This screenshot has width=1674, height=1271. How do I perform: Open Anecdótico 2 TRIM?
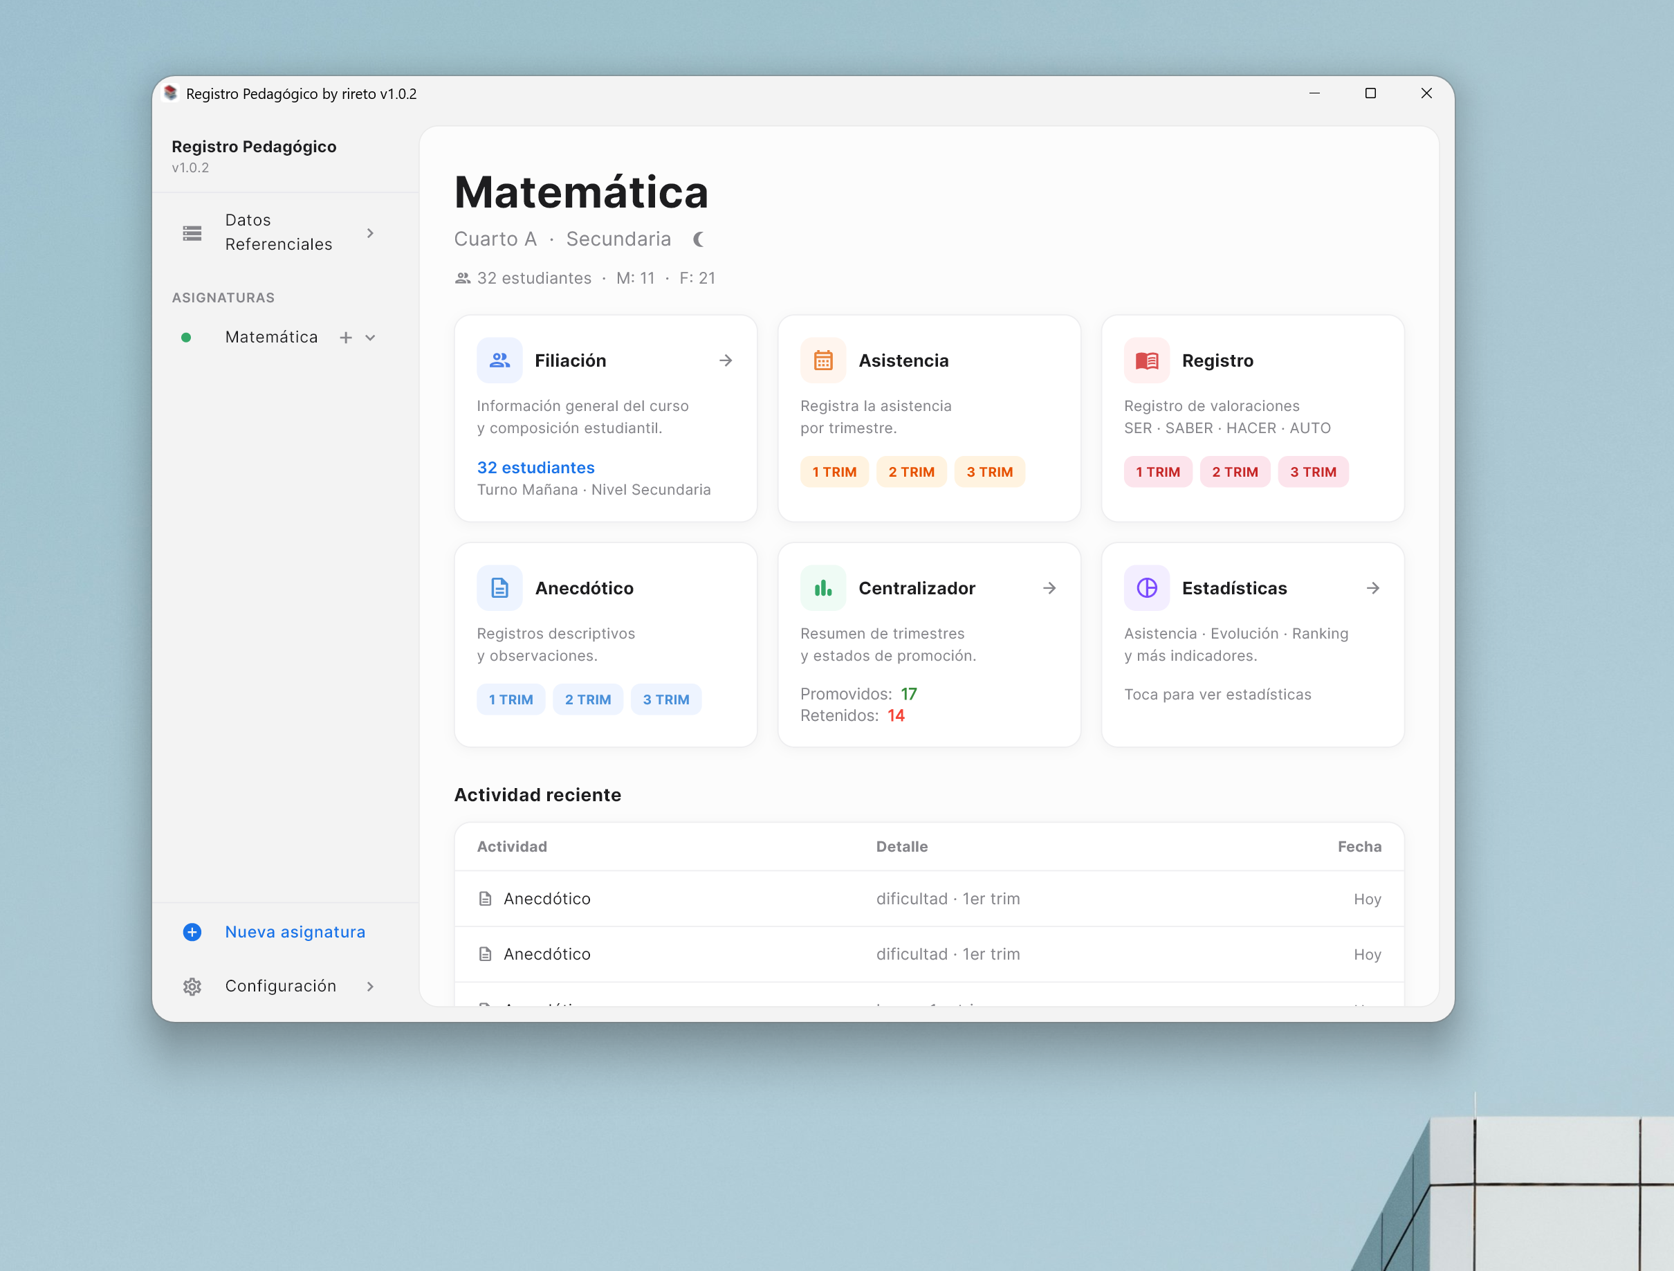[x=588, y=699]
